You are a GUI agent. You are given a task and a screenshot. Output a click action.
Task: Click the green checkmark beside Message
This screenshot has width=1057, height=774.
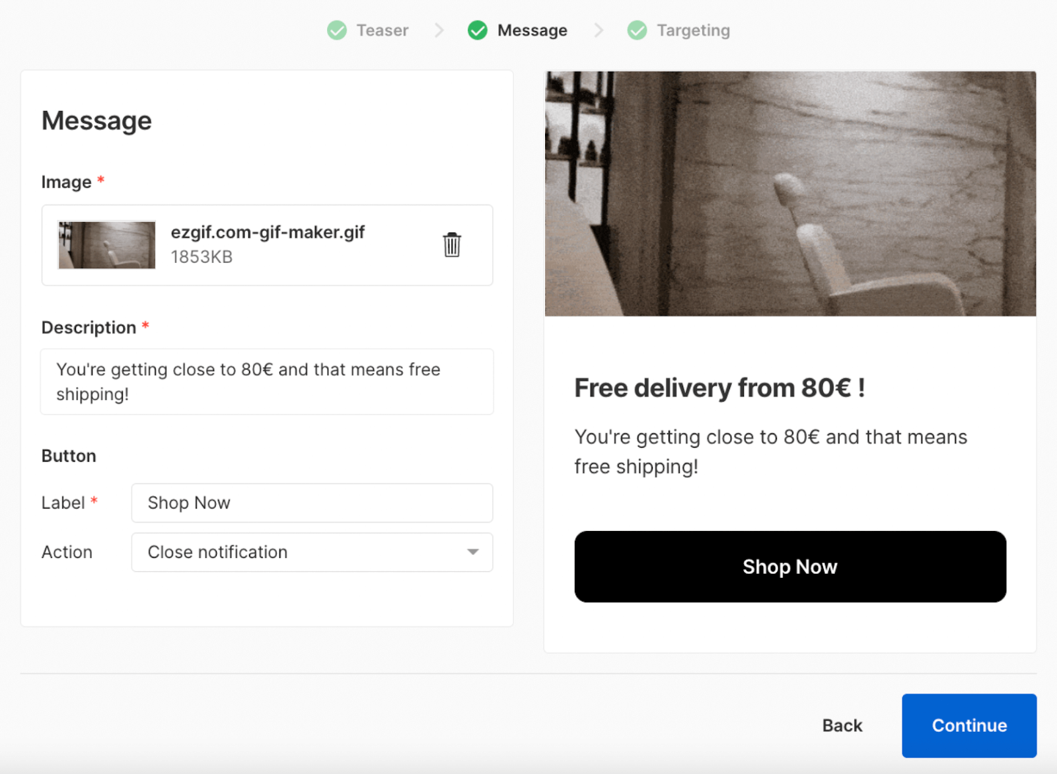tap(477, 30)
